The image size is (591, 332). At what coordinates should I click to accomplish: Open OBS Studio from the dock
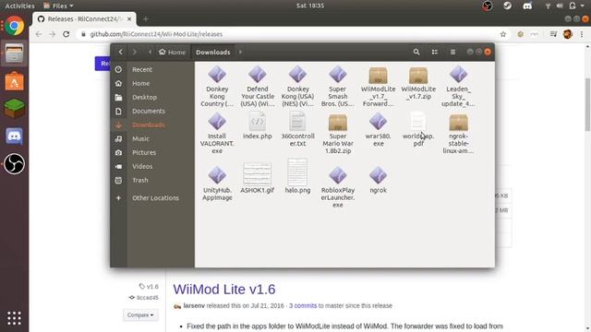coord(15,164)
